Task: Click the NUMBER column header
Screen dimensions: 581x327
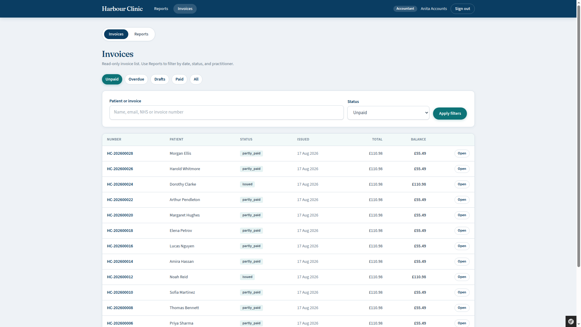Action: pos(114,140)
